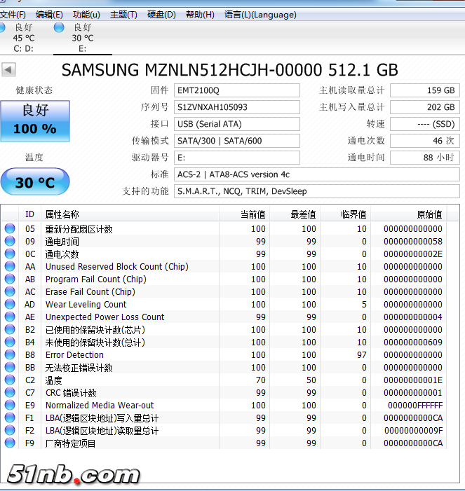465x491 pixels.
Task: Select the C: D: disk status icon
Action: point(2,27)
